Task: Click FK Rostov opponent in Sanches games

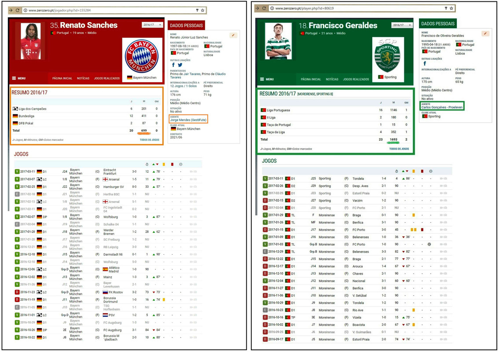Action: 116,292
